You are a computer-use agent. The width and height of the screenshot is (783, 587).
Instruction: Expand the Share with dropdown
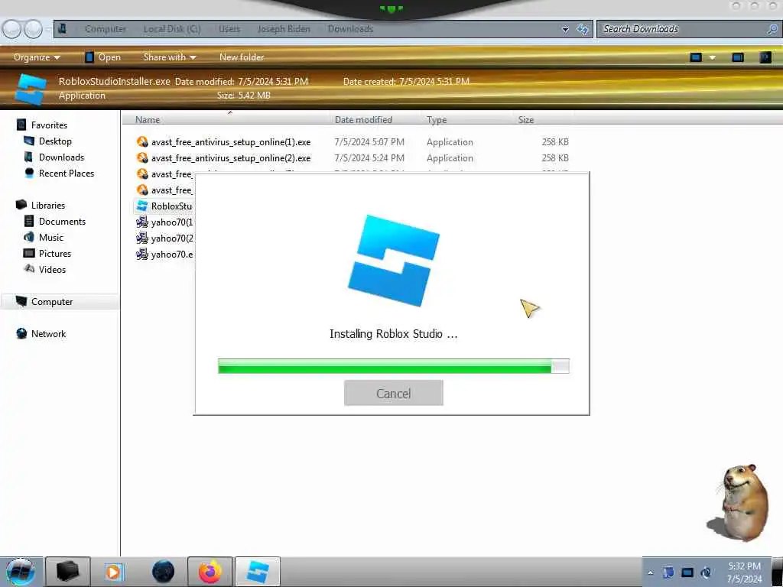pos(169,57)
